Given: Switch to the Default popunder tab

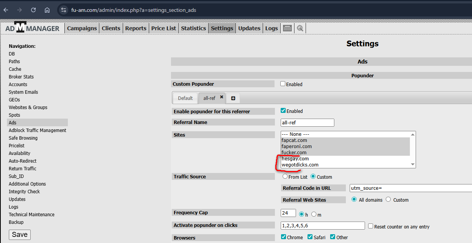Looking at the screenshot, I should [x=185, y=98].
